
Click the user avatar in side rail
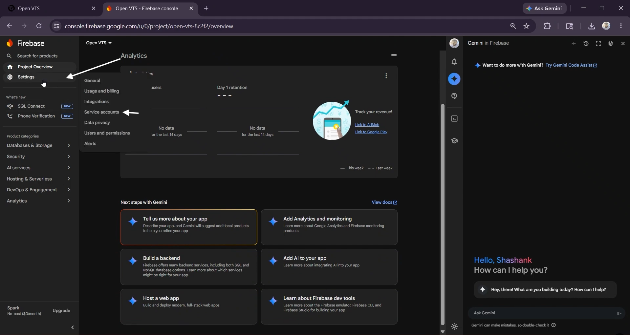(x=454, y=43)
